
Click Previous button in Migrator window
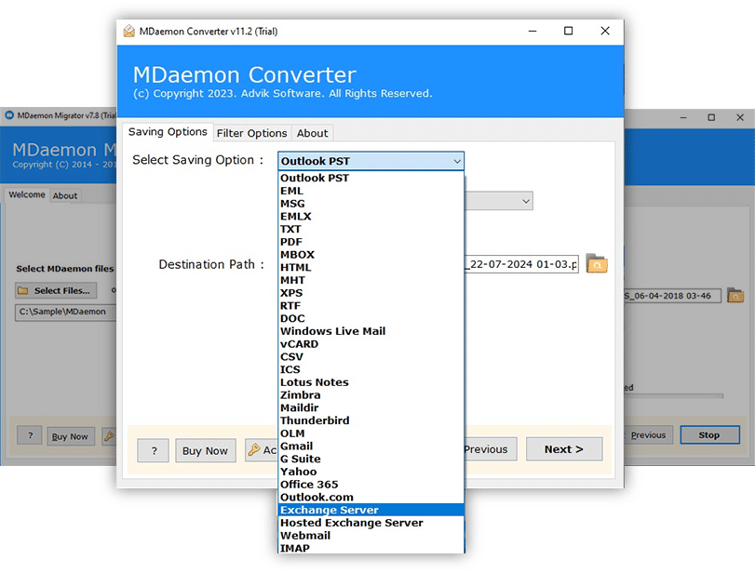click(648, 435)
